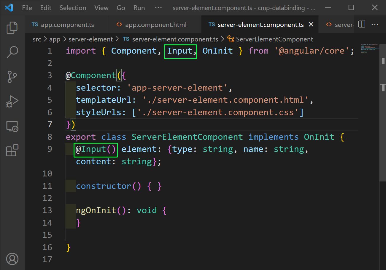Click the 'app-server-element' selector string
Image resolution: width=386 pixels, height=270 pixels.
tap(177, 88)
